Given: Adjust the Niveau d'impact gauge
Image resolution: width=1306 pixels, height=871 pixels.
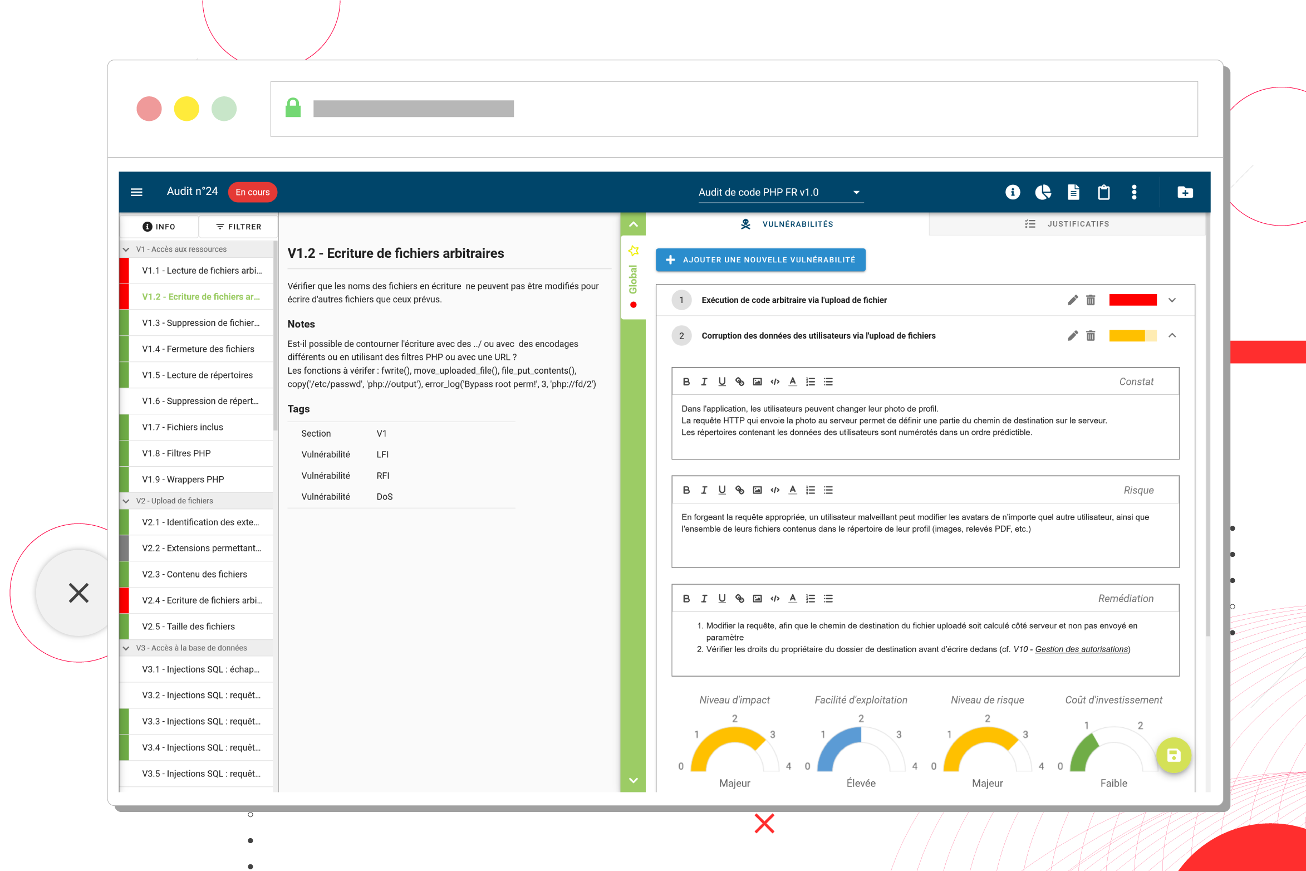Looking at the screenshot, I should (x=735, y=749).
